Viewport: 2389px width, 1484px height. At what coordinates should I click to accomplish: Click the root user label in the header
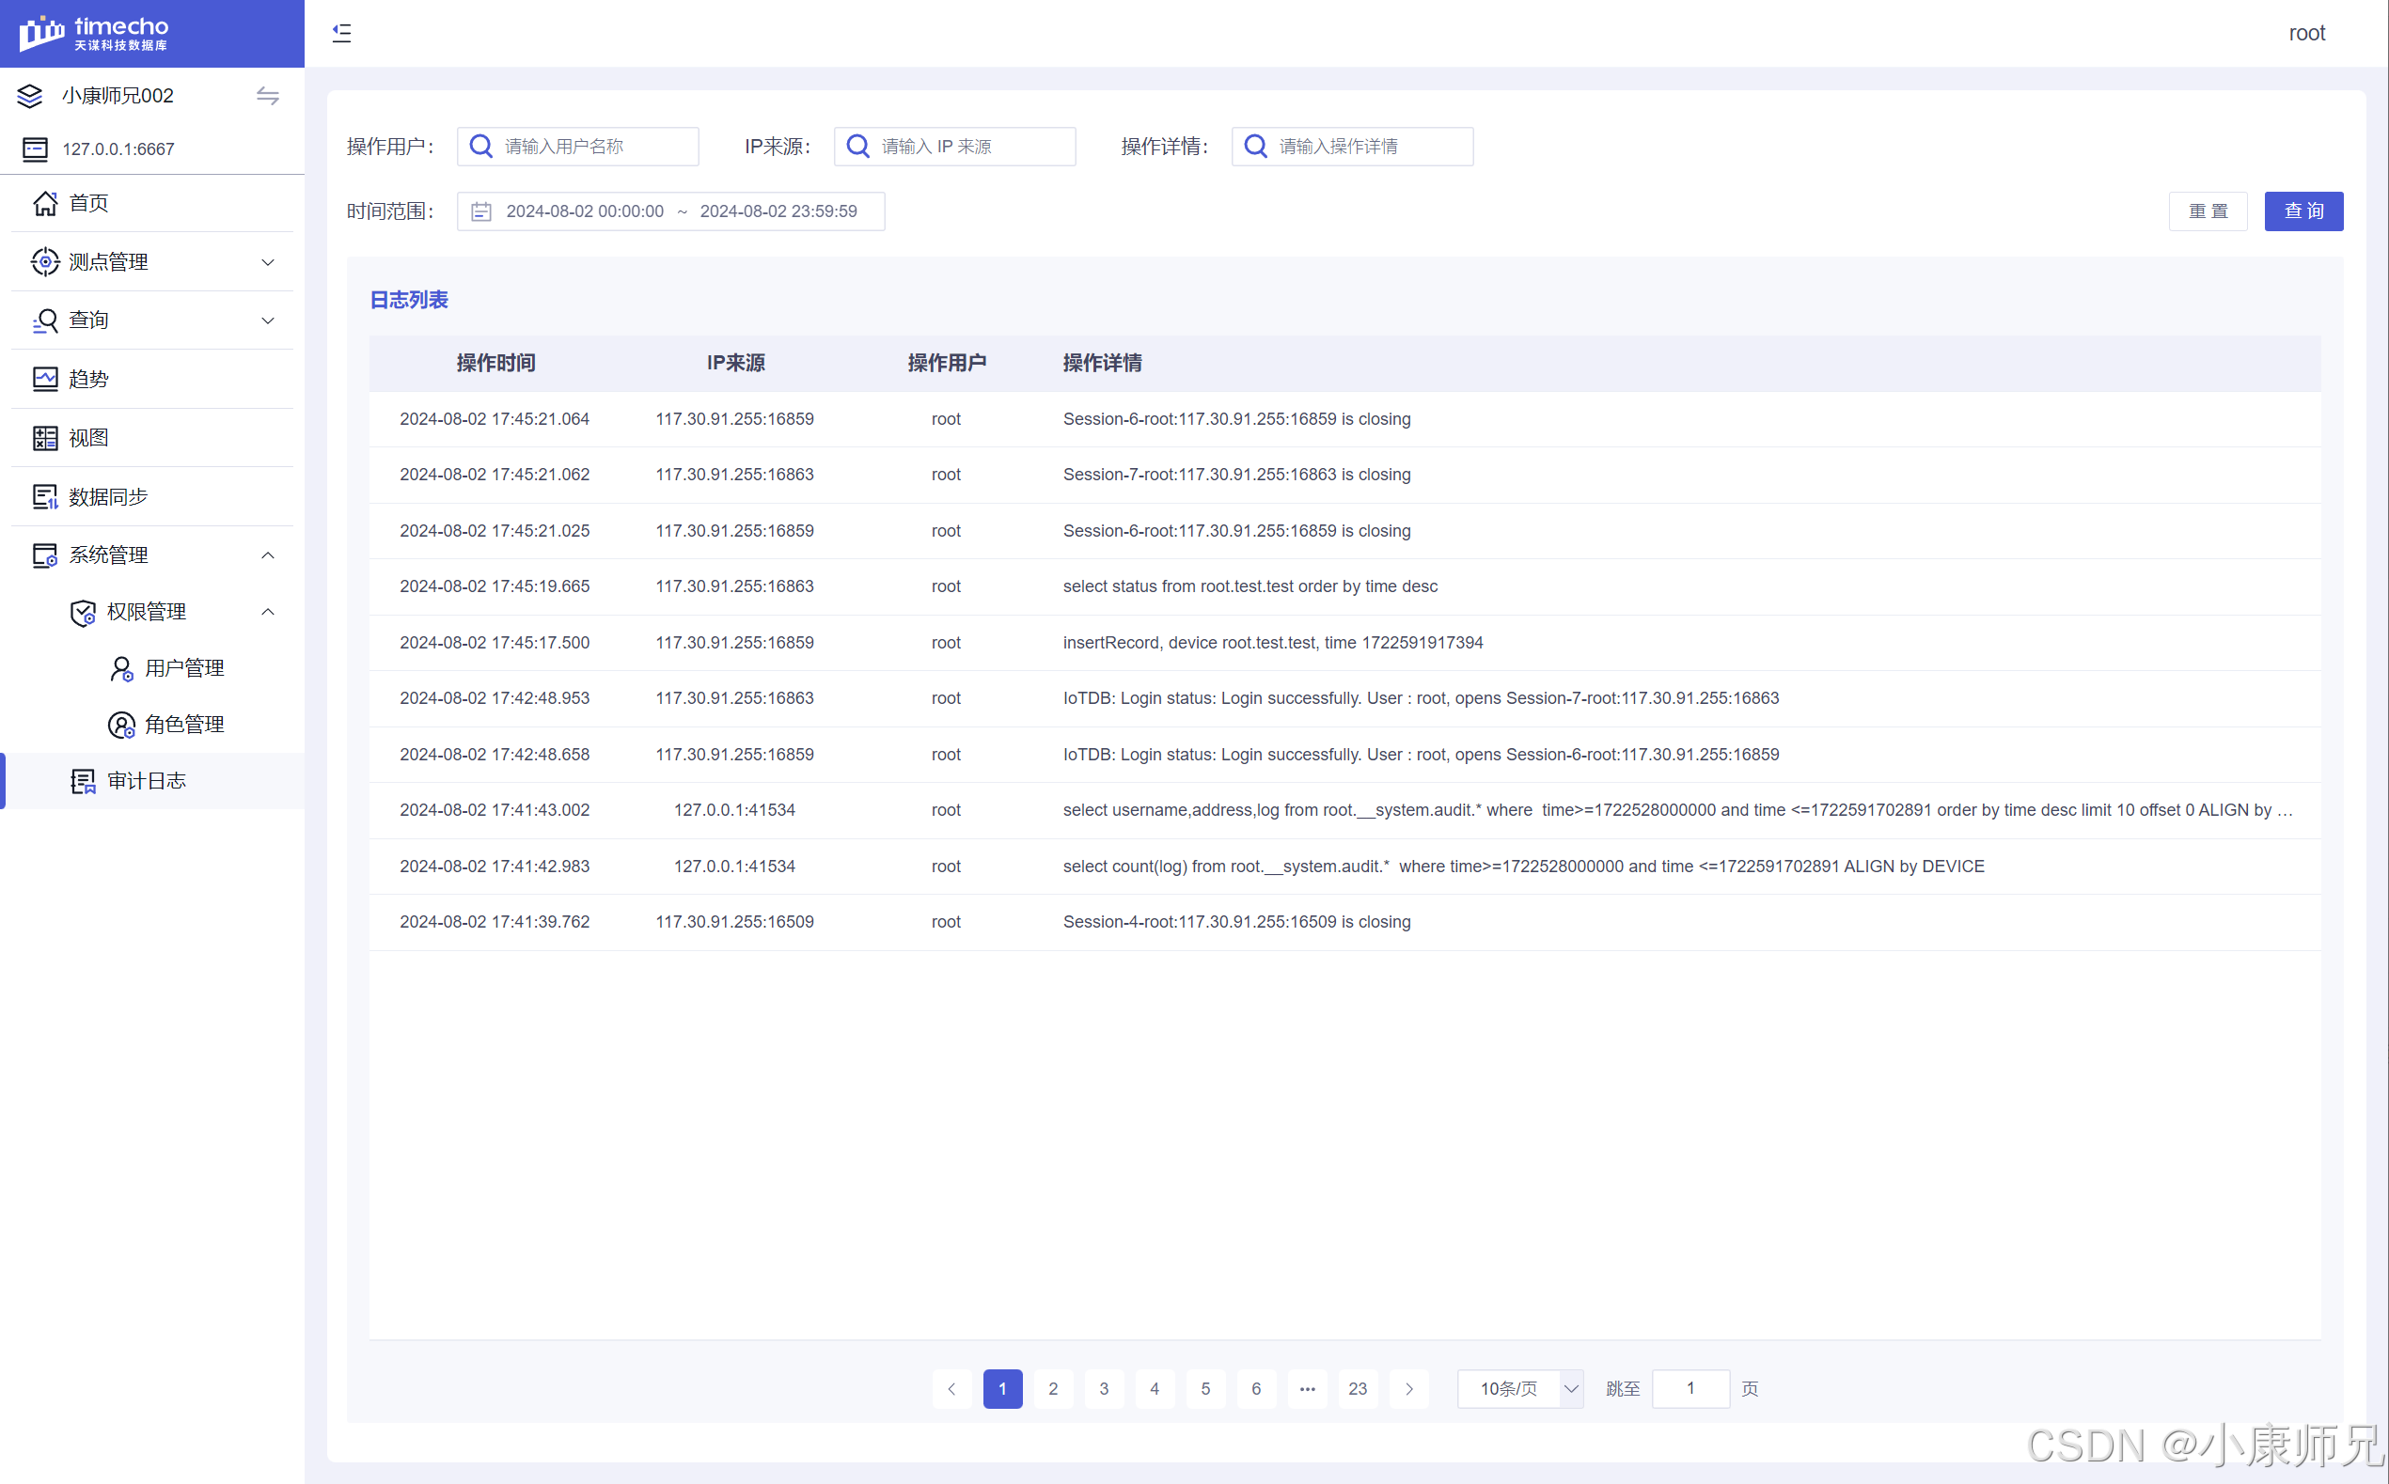[2306, 34]
